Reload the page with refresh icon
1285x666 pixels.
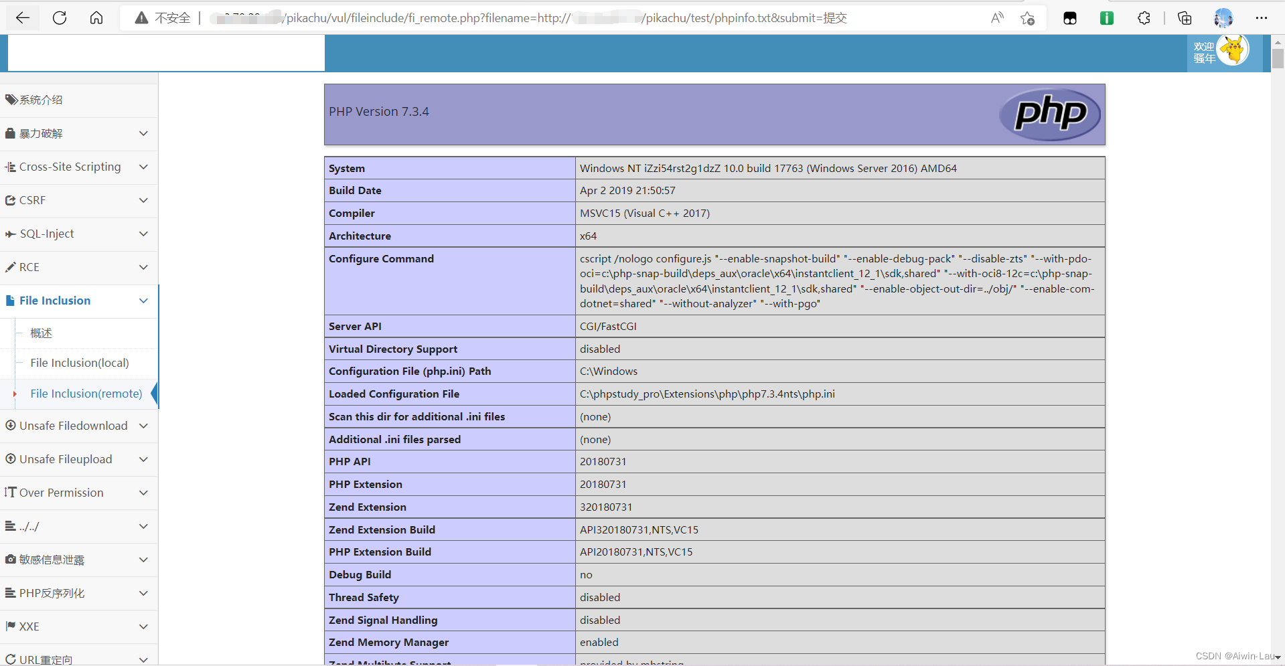(x=60, y=18)
